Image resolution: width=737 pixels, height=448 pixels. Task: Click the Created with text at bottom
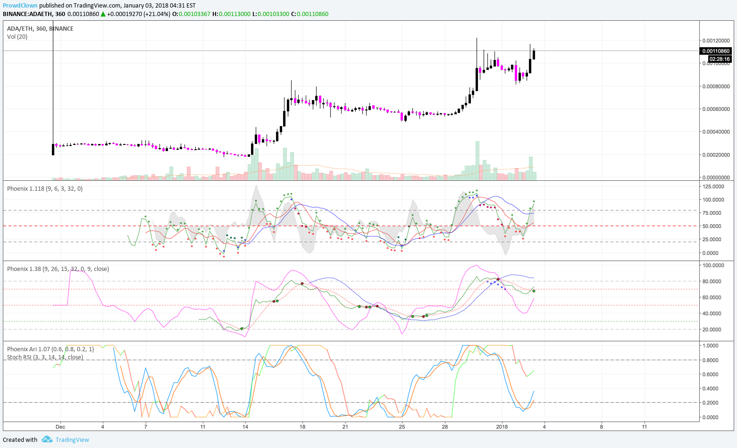coord(20,440)
